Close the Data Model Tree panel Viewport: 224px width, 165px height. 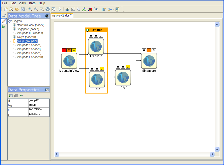47,16
